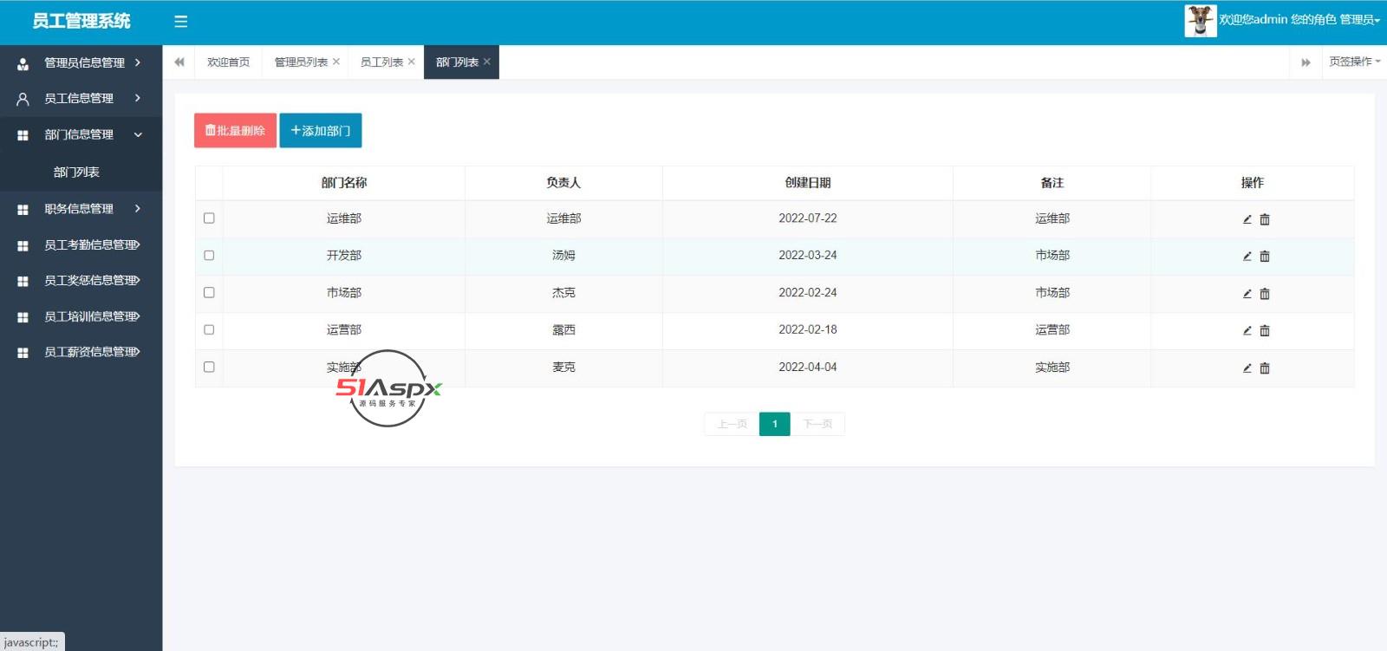1387x651 pixels.
Task: Click edit pencil icon for 市场部 row
Action: tap(1247, 294)
